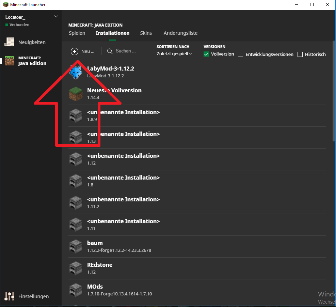Image resolution: width=336 pixels, height=307 pixels.
Task: Select the Installationen tab
Action: (x=112, y=33)
